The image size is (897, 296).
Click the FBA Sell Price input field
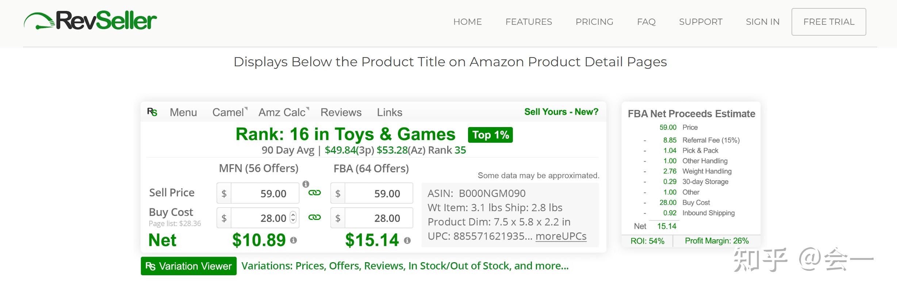[378, 193]
